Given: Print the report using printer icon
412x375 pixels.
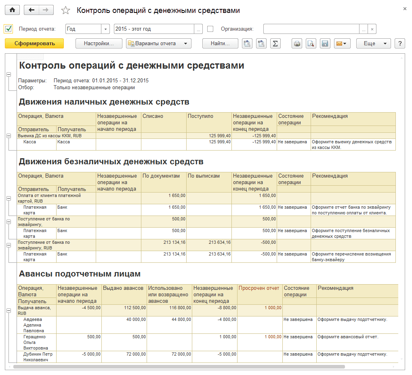Looking at the screenshot, I should 297,44.
